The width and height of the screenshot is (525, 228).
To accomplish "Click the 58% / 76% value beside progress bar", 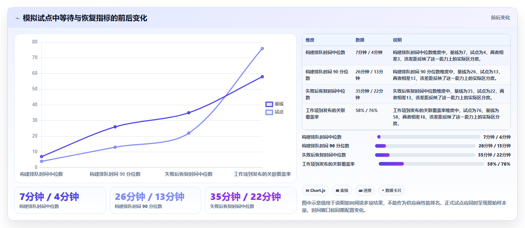I will (499, 164).
